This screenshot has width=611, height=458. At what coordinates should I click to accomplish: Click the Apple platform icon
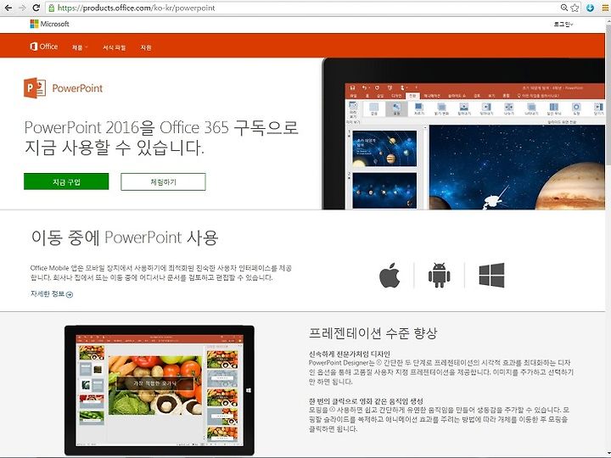click(390, 275)
